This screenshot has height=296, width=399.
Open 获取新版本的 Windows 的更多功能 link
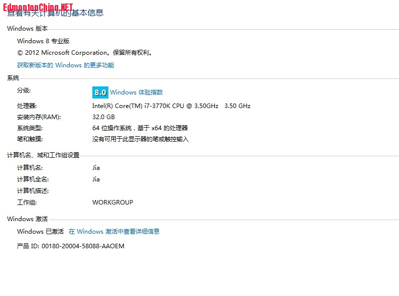[65, 65]
